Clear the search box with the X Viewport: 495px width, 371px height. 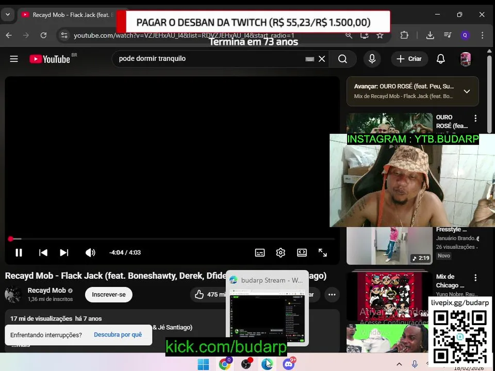pos(322,59)
